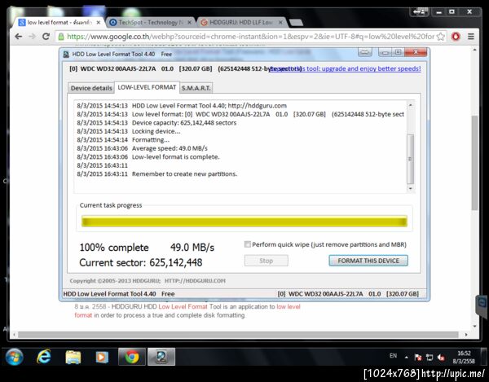
Task: Select LOW-LEVEL FORMAT tab
Action: [x=147, y=87]
